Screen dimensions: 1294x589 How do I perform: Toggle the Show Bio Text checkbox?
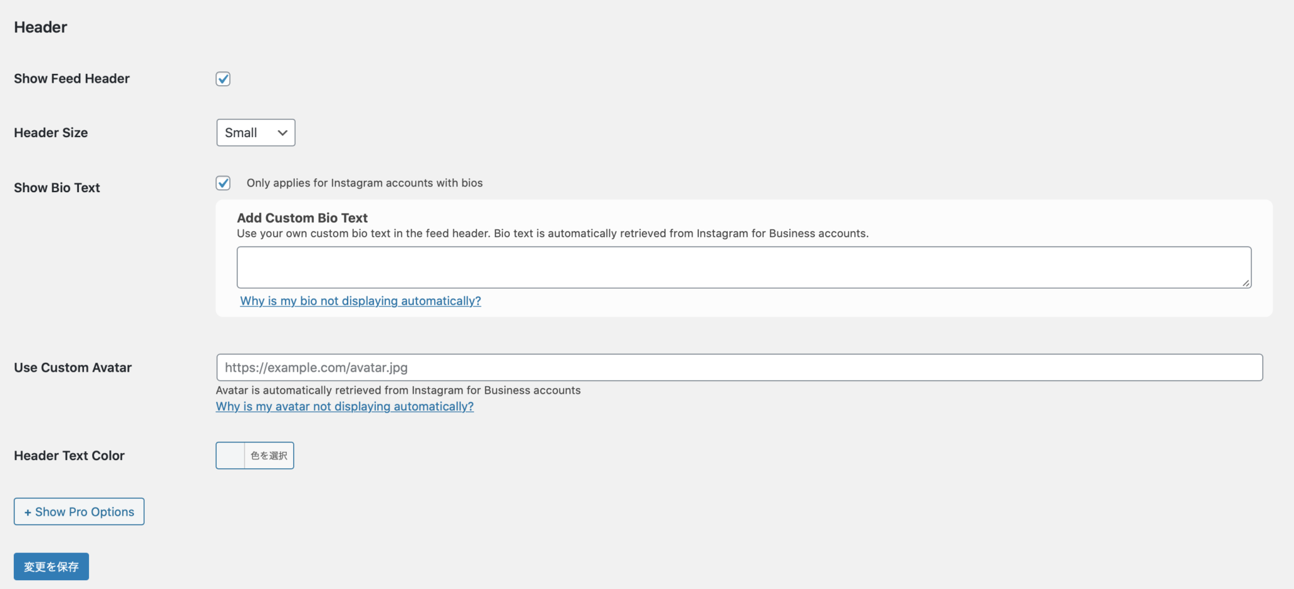[x=223, y=183]
